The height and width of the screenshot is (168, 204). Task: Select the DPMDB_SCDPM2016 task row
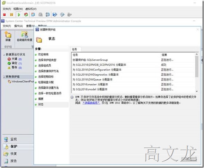[x=133, y=65]
